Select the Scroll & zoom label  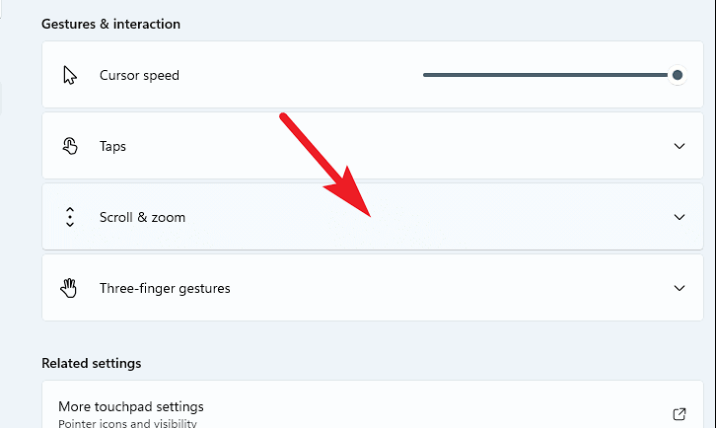[x=142, y=217]
